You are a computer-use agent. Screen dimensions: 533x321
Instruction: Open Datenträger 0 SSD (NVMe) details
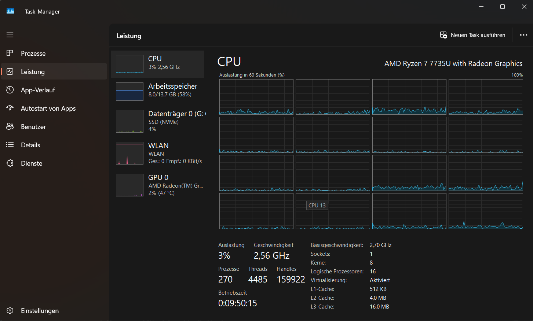pyautogui.click(x=158, y=121)
